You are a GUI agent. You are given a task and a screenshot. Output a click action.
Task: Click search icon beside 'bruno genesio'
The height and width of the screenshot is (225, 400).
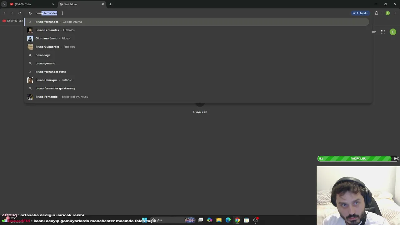pos(30,63)
